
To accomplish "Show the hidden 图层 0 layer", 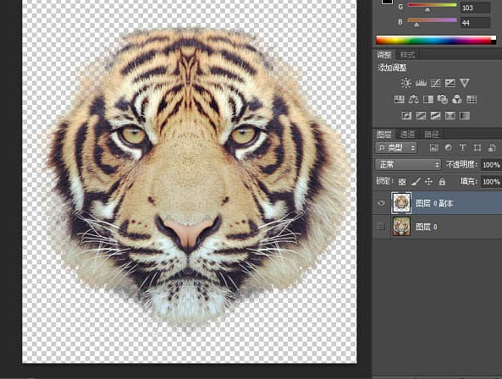I will tap(381, 227).
